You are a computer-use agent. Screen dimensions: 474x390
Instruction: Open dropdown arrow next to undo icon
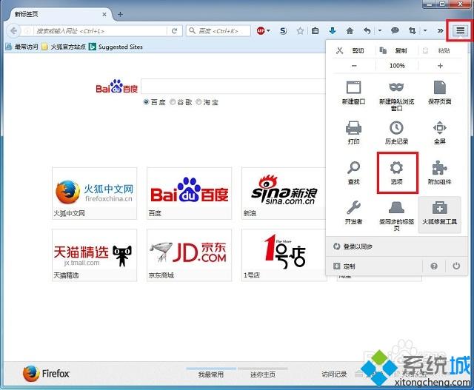click(x=380, y=30)
